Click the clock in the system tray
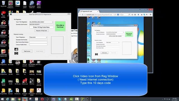Screen dimensions: 179x101 coord(174,99)
